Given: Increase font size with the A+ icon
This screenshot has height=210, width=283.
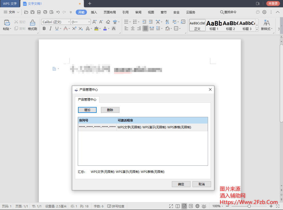Looking at the screenshot, I should [94, 22].
